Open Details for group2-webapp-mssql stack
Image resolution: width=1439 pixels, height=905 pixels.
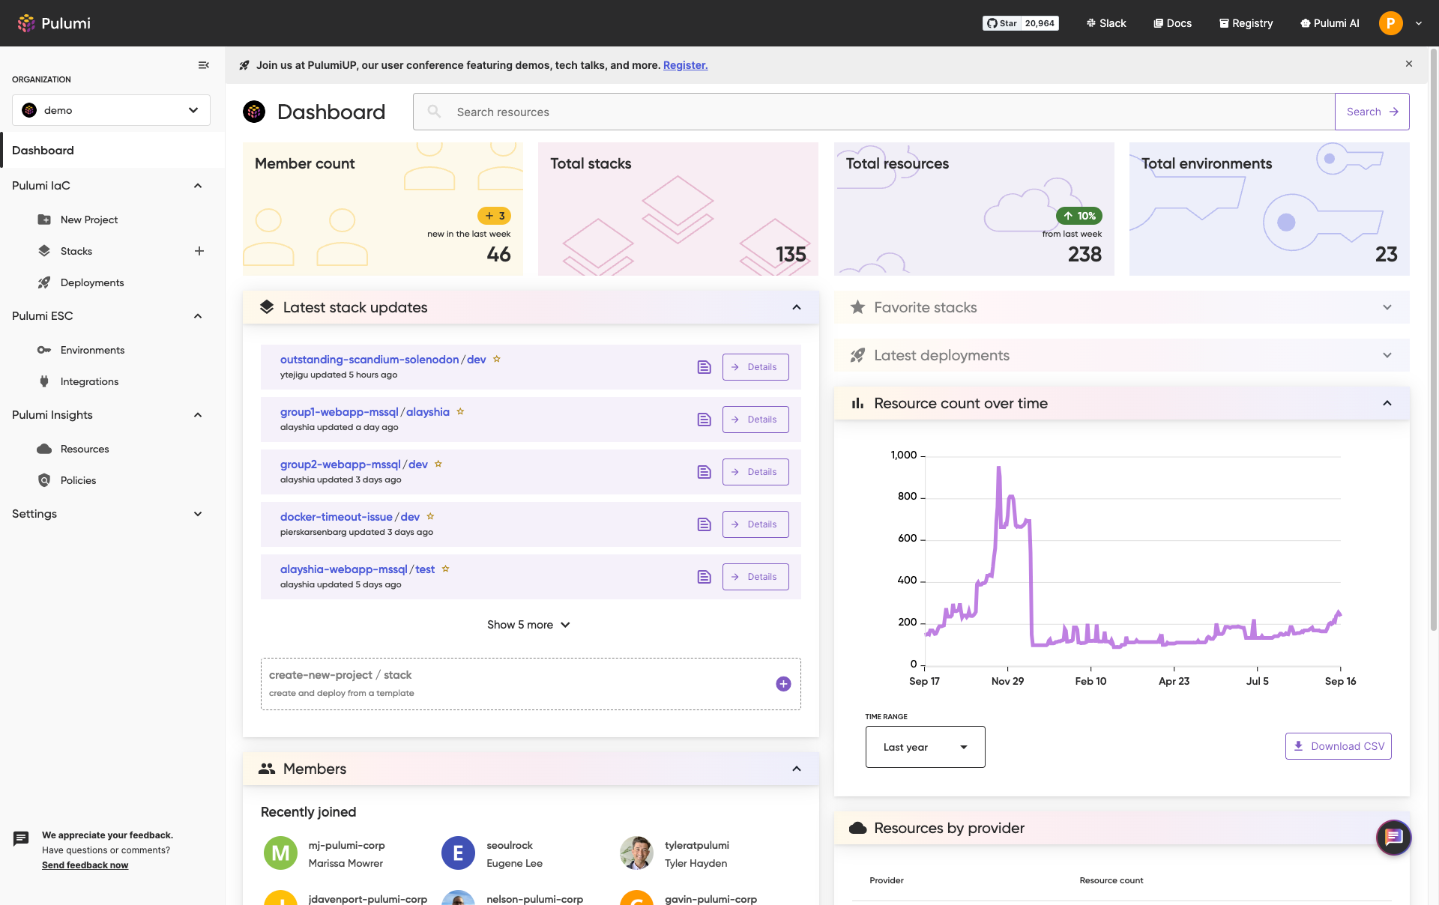click(755, 472)
